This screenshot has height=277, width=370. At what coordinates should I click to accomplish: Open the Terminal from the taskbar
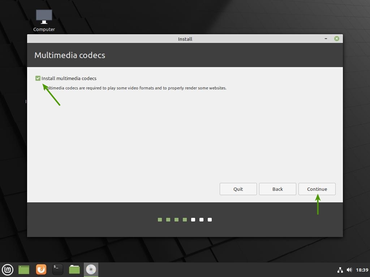point(58,269)
